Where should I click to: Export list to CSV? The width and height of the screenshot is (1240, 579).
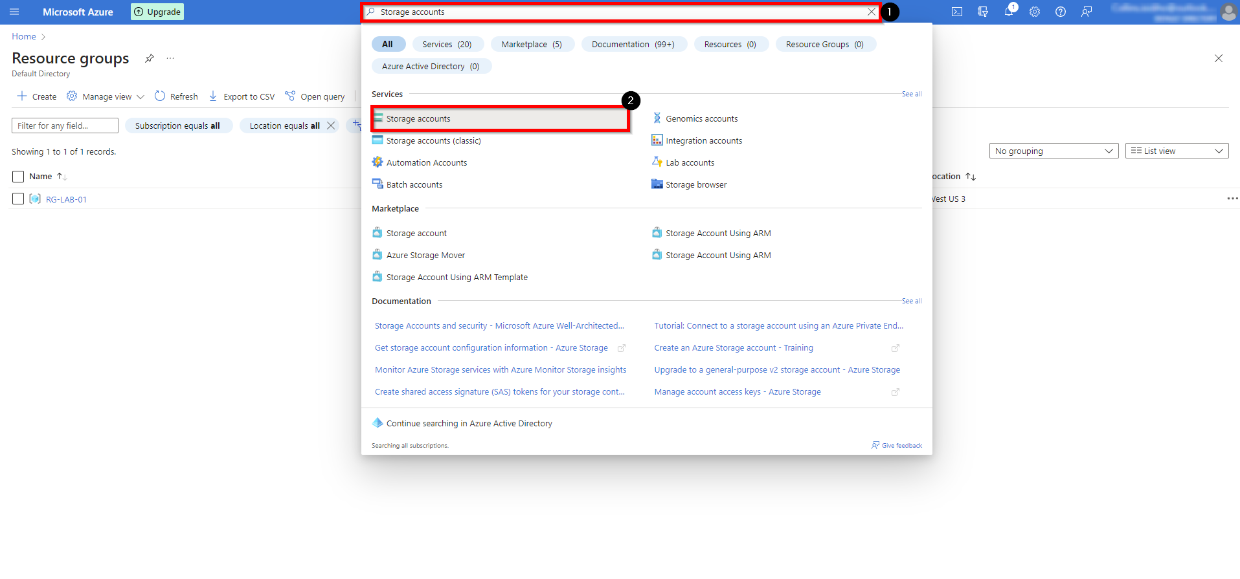[242, 96]
